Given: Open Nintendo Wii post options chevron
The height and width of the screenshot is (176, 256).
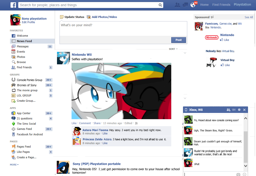Looking at the screenshot, I should point(185,53).
